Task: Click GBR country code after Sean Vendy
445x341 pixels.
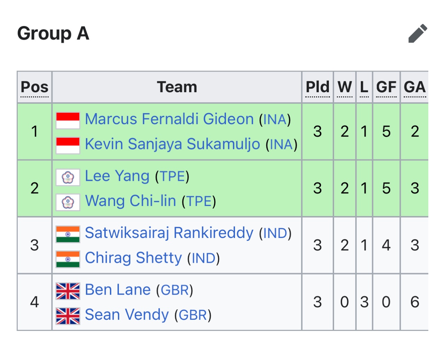Action: [193, 316]
